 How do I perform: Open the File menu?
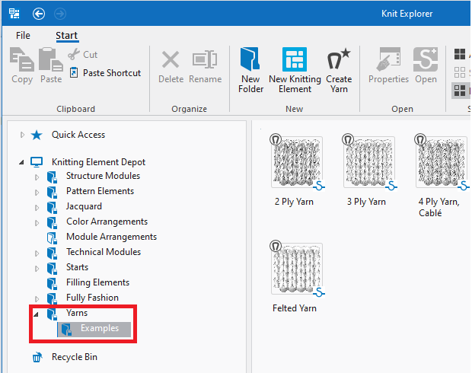pos(23,36)
